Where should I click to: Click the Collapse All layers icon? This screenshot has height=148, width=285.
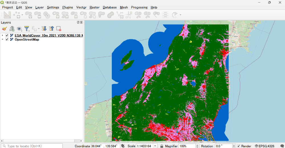pyautogui.click(x=51, y=29)
